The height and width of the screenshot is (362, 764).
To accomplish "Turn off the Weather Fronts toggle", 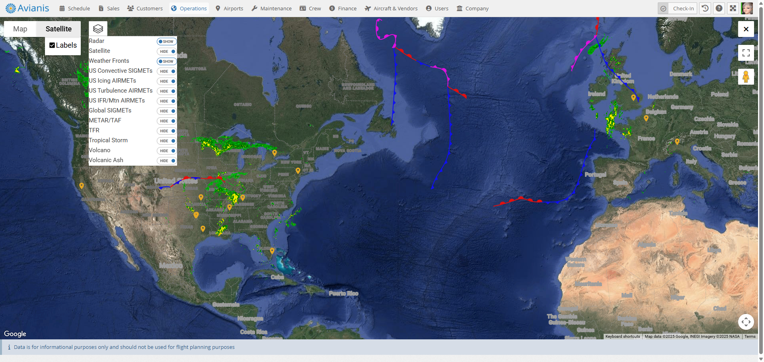I will [x=166, y=61].
